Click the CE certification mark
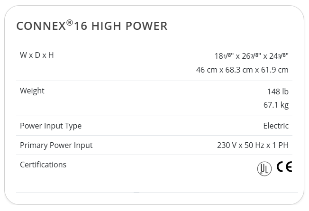This screenshot has height=211, width=309. click(x=284, y=166)
